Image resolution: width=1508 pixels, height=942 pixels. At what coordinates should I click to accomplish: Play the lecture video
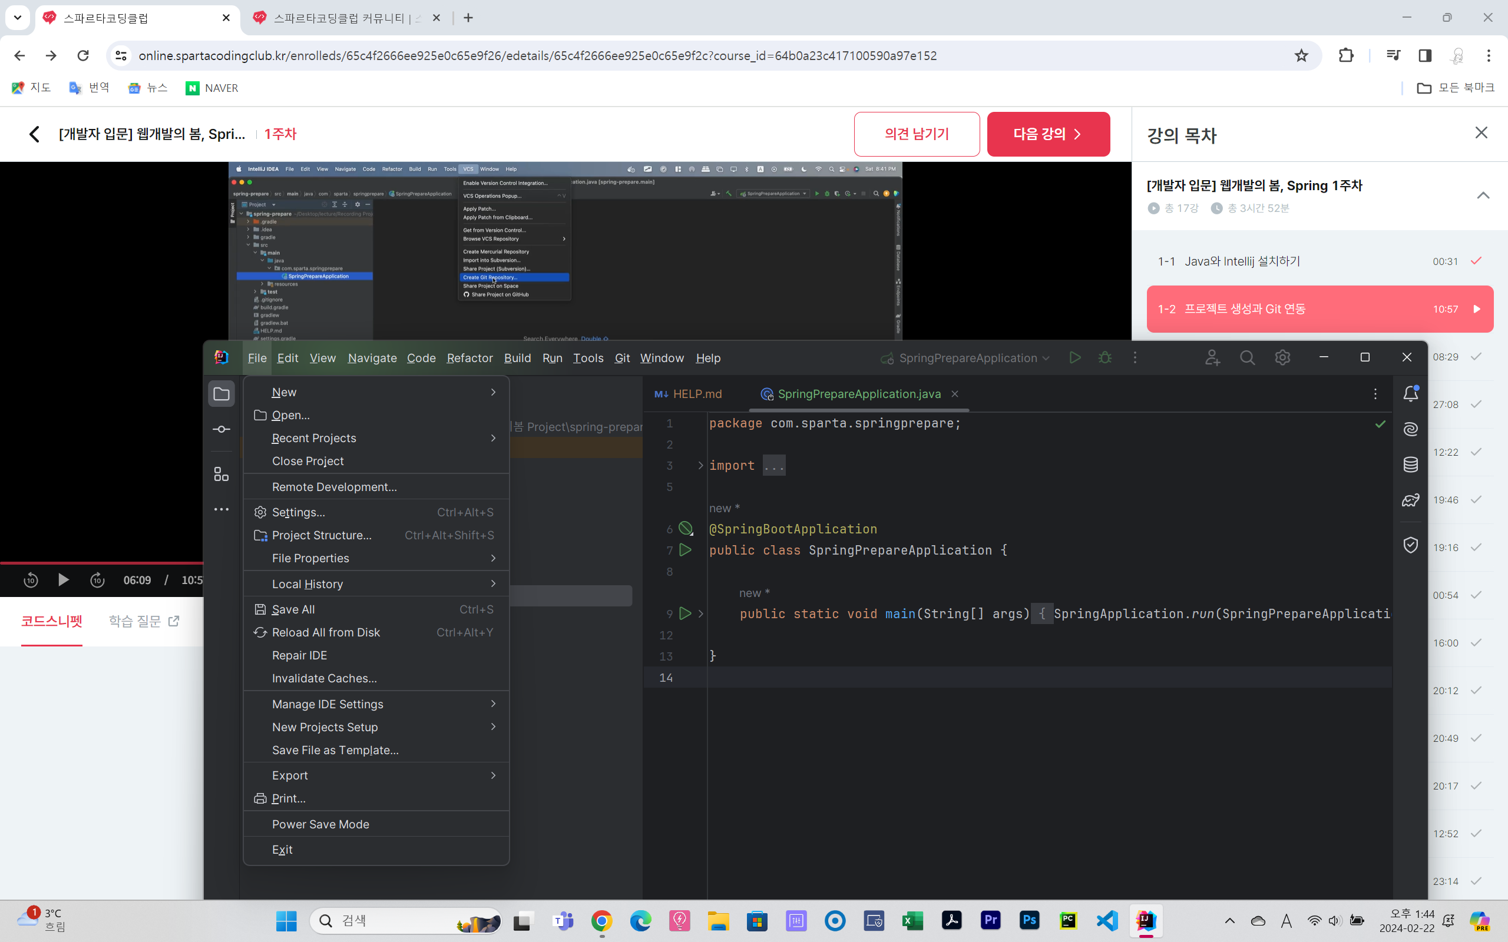click(63, 580)
